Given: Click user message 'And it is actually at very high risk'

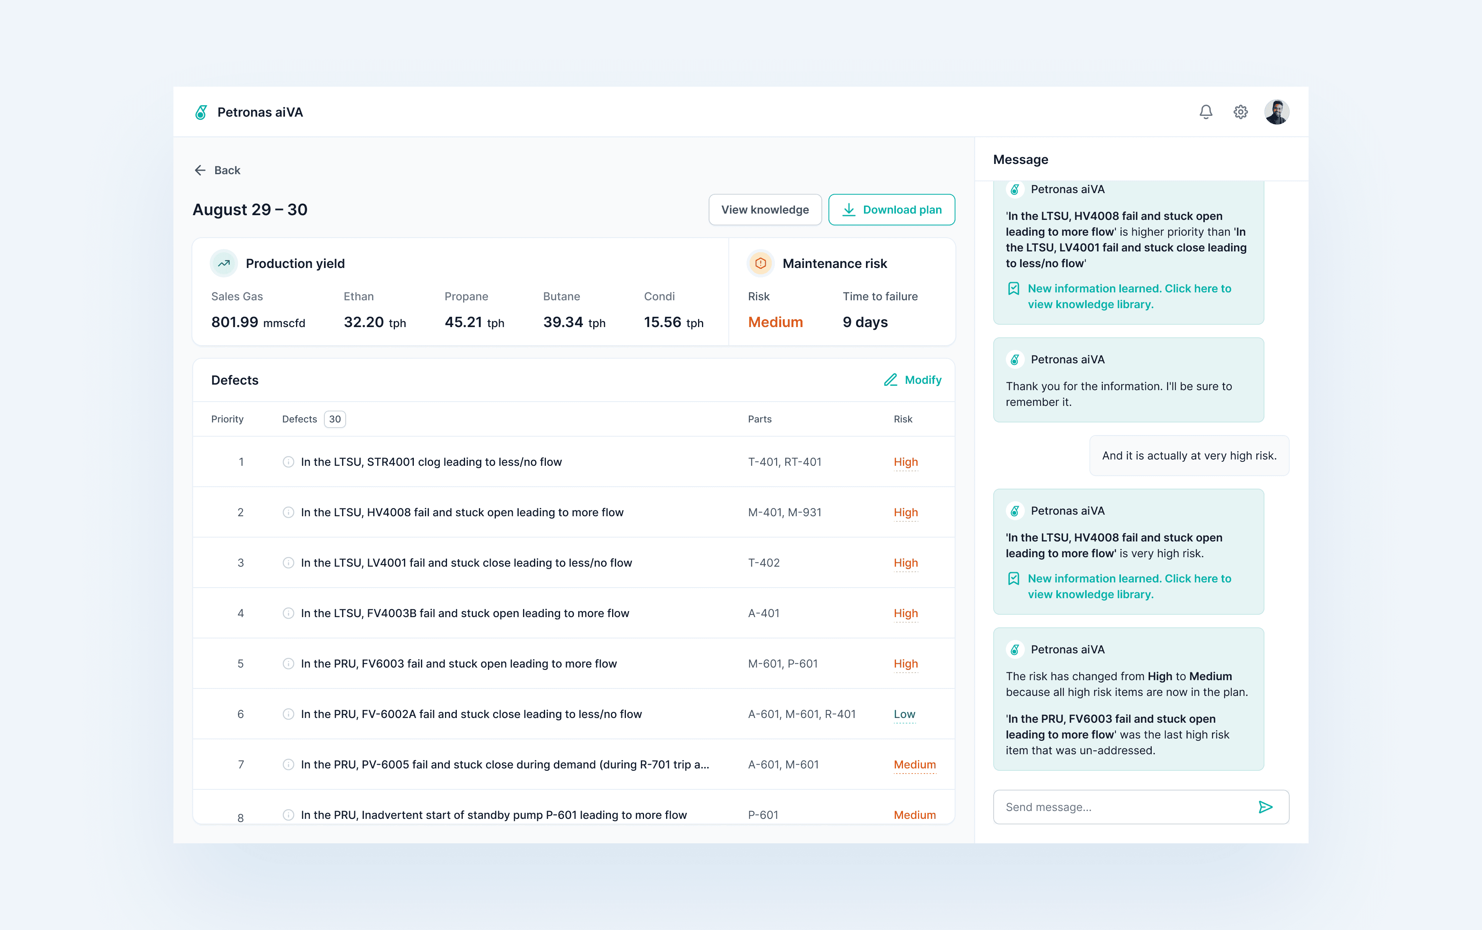Looking at the screenshot, I should tap(1189, 456).
